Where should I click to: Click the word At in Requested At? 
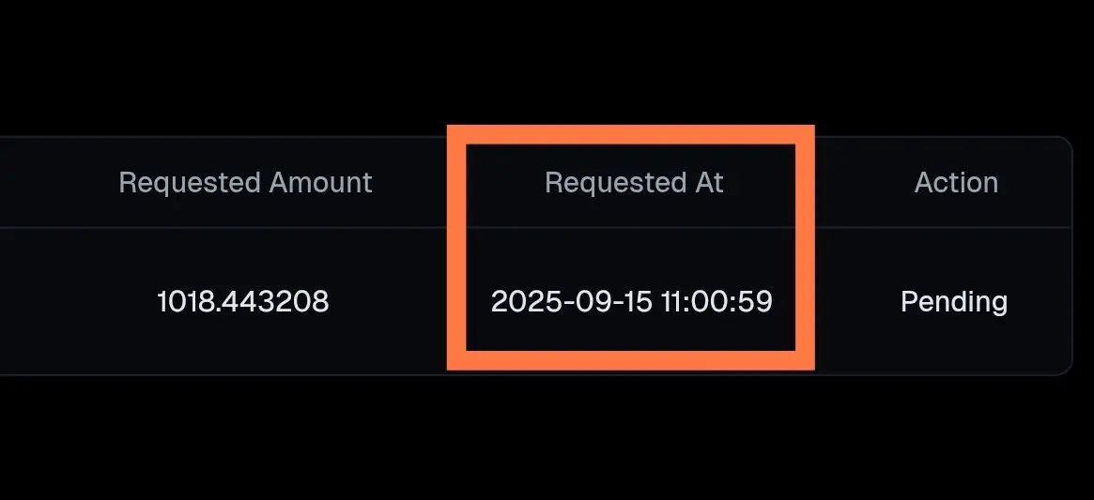(708, 183)
